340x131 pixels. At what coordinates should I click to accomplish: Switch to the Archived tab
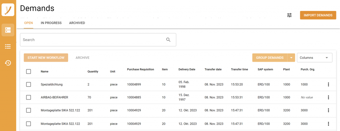77,23
